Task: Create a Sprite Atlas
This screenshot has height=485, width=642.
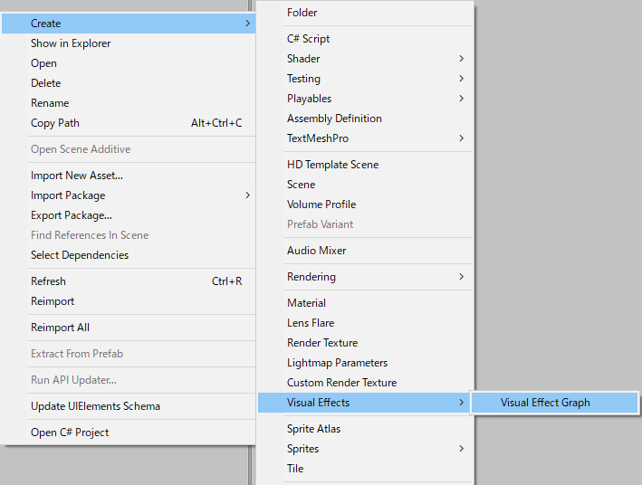Action: (365, 429)
